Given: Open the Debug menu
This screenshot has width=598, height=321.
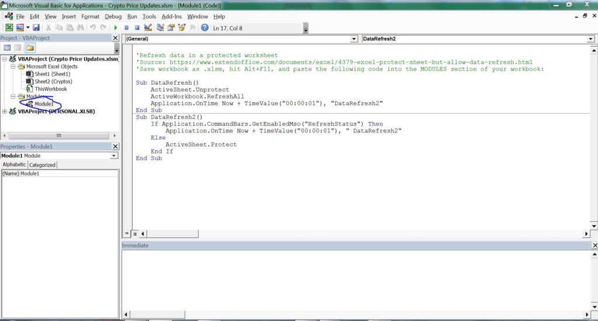Looking at the screenshot, I should (x=113, y=16).
